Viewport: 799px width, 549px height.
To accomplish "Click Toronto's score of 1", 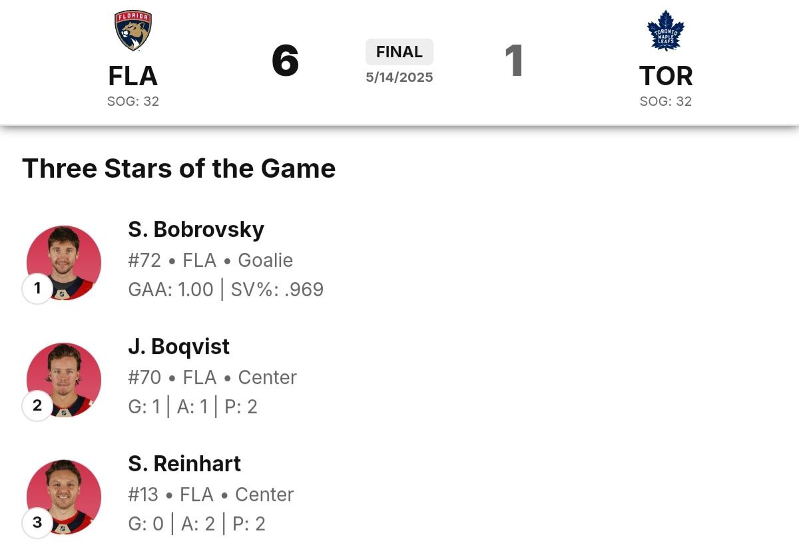I will (x=513, y=61).
